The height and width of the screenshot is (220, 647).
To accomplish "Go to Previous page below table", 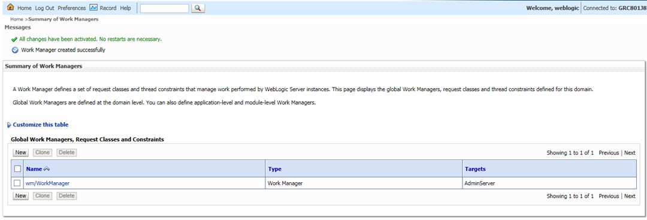I will tap(609, 196).
